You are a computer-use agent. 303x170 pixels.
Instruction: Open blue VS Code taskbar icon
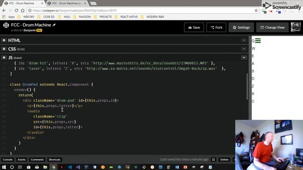70,167
